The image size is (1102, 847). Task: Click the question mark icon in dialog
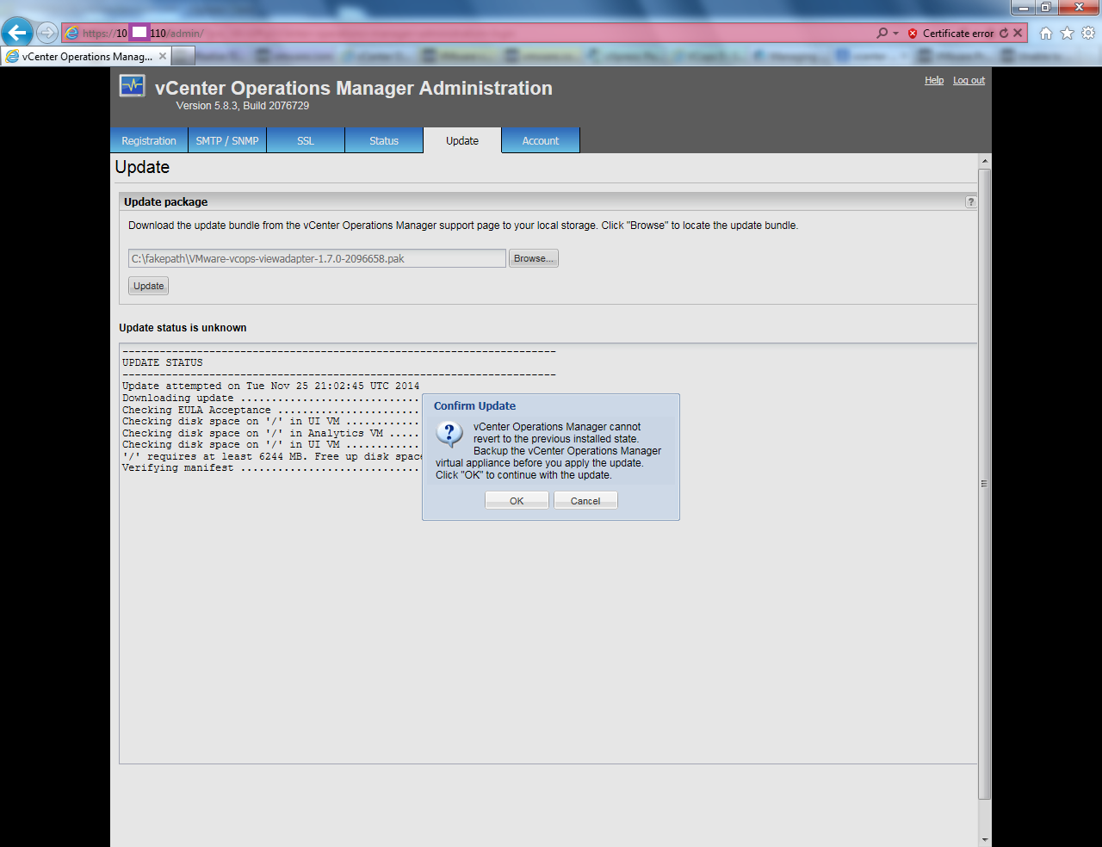click(x=449, y=434)
